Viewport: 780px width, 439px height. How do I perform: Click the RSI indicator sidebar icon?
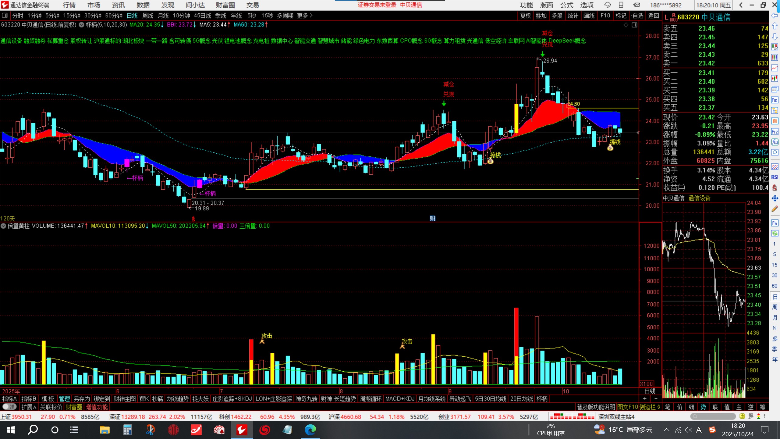(775, 177)
